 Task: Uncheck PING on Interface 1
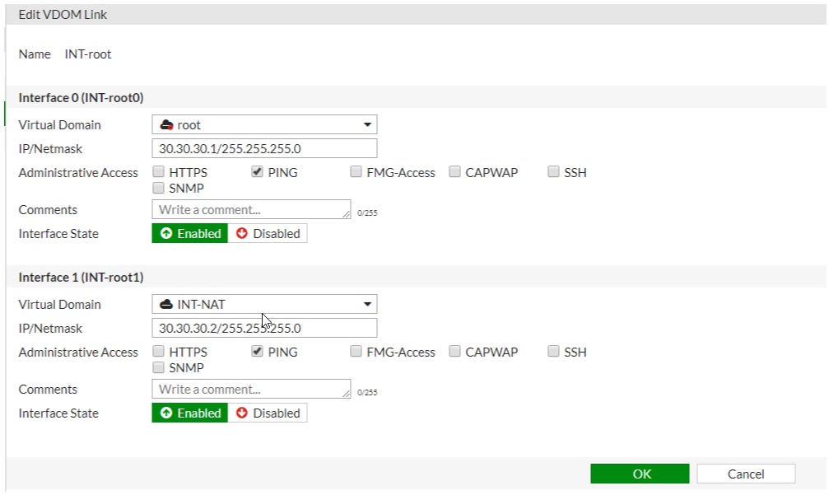pos(257,352)
